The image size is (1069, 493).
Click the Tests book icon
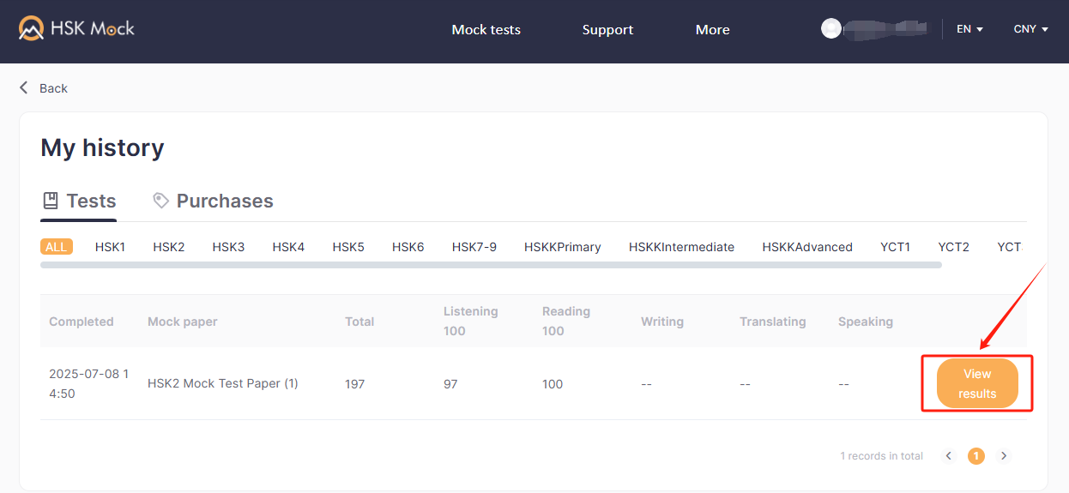(x=51, y=201)
